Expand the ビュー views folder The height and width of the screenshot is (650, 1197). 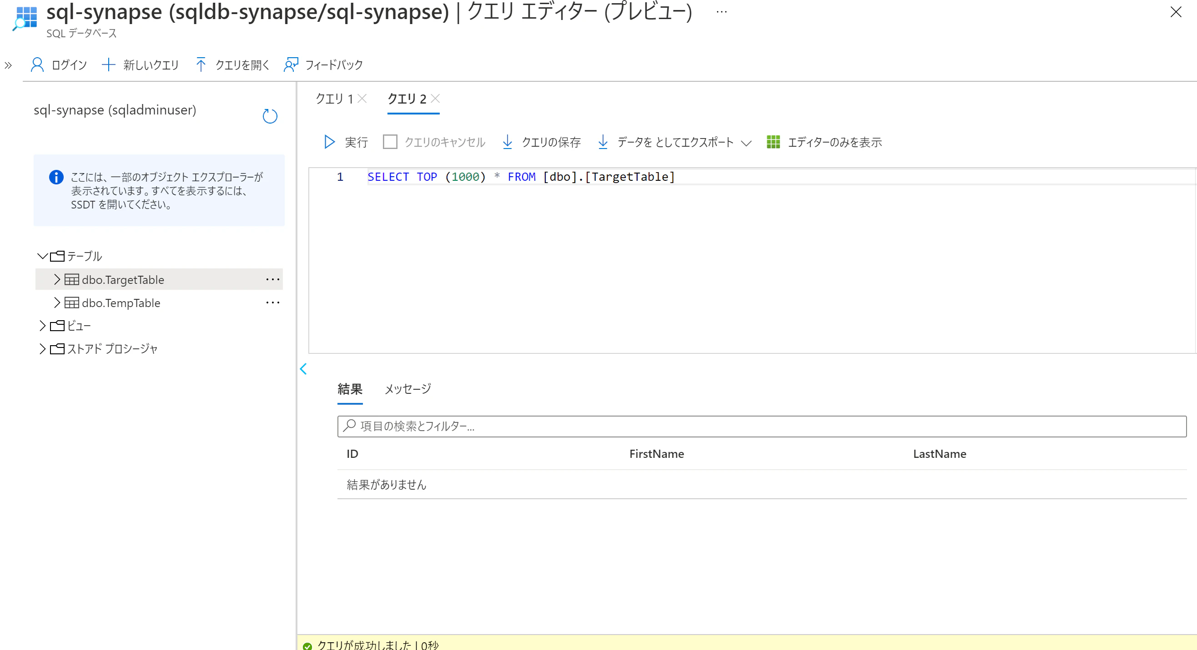pyautogui.click(x=42, y=326)
